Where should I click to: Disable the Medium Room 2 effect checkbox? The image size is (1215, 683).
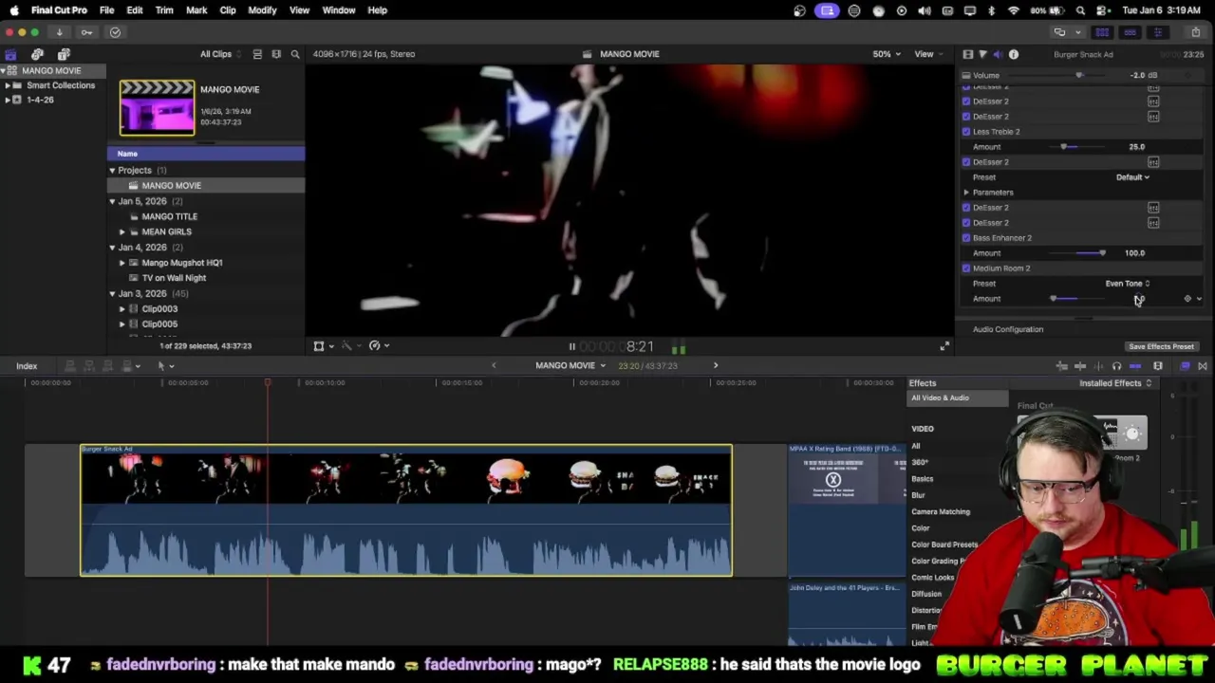click(966, 268)
